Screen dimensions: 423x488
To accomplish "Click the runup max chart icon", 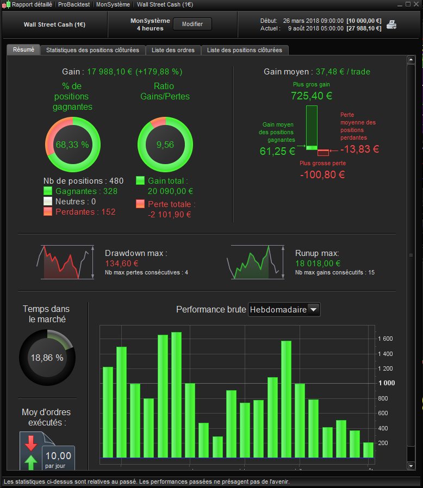I will pyautogui.click(x=256, y=262).
